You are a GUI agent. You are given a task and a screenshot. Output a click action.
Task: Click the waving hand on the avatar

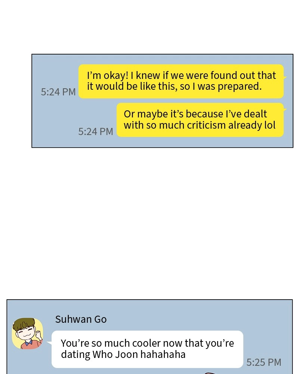click(x=38, y=335)
